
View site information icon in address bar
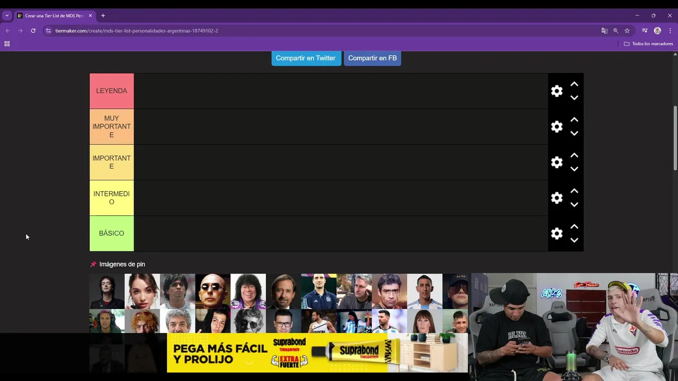click(48, 31)
